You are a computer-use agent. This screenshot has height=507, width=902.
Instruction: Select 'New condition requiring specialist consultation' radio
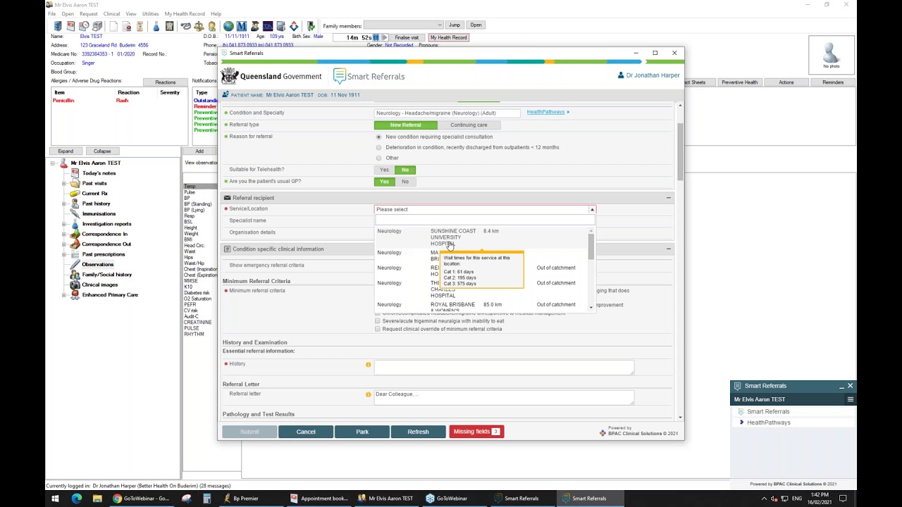click(379, 137)
